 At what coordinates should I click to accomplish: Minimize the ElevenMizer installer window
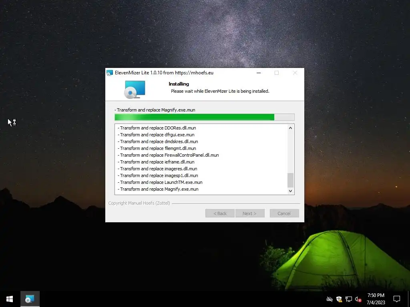pyautogui.click(x=259, y=73)
